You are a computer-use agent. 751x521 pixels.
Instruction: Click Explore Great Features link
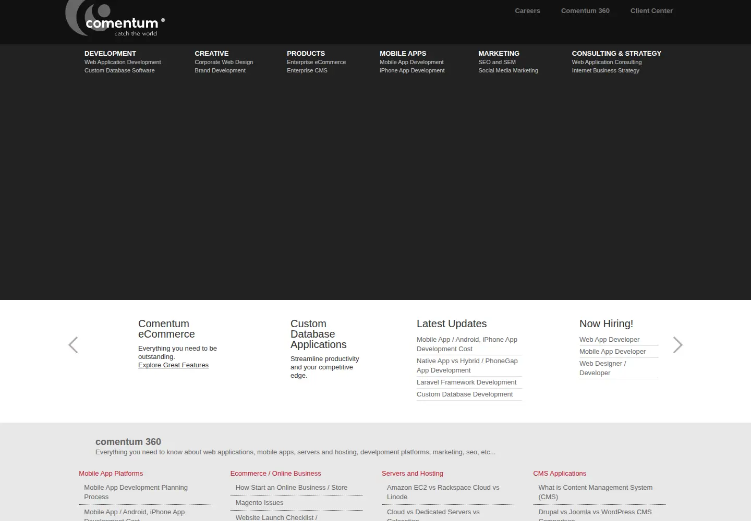(x=173, y=365)
